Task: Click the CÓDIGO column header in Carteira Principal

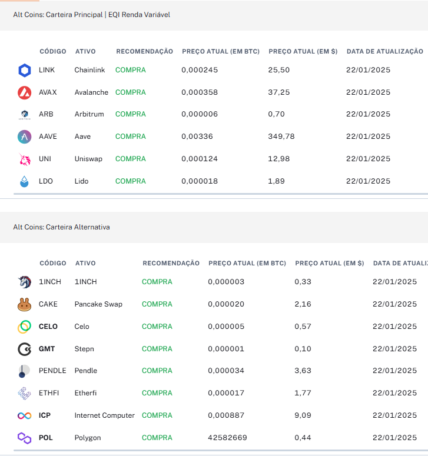Action: [53, 51]
